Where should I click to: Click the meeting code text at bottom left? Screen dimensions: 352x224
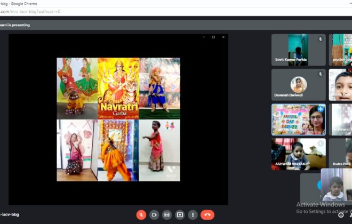[10, 214]
